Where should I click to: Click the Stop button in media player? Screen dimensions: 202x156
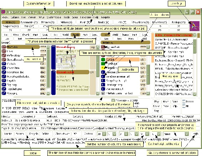tap(156, 111)
